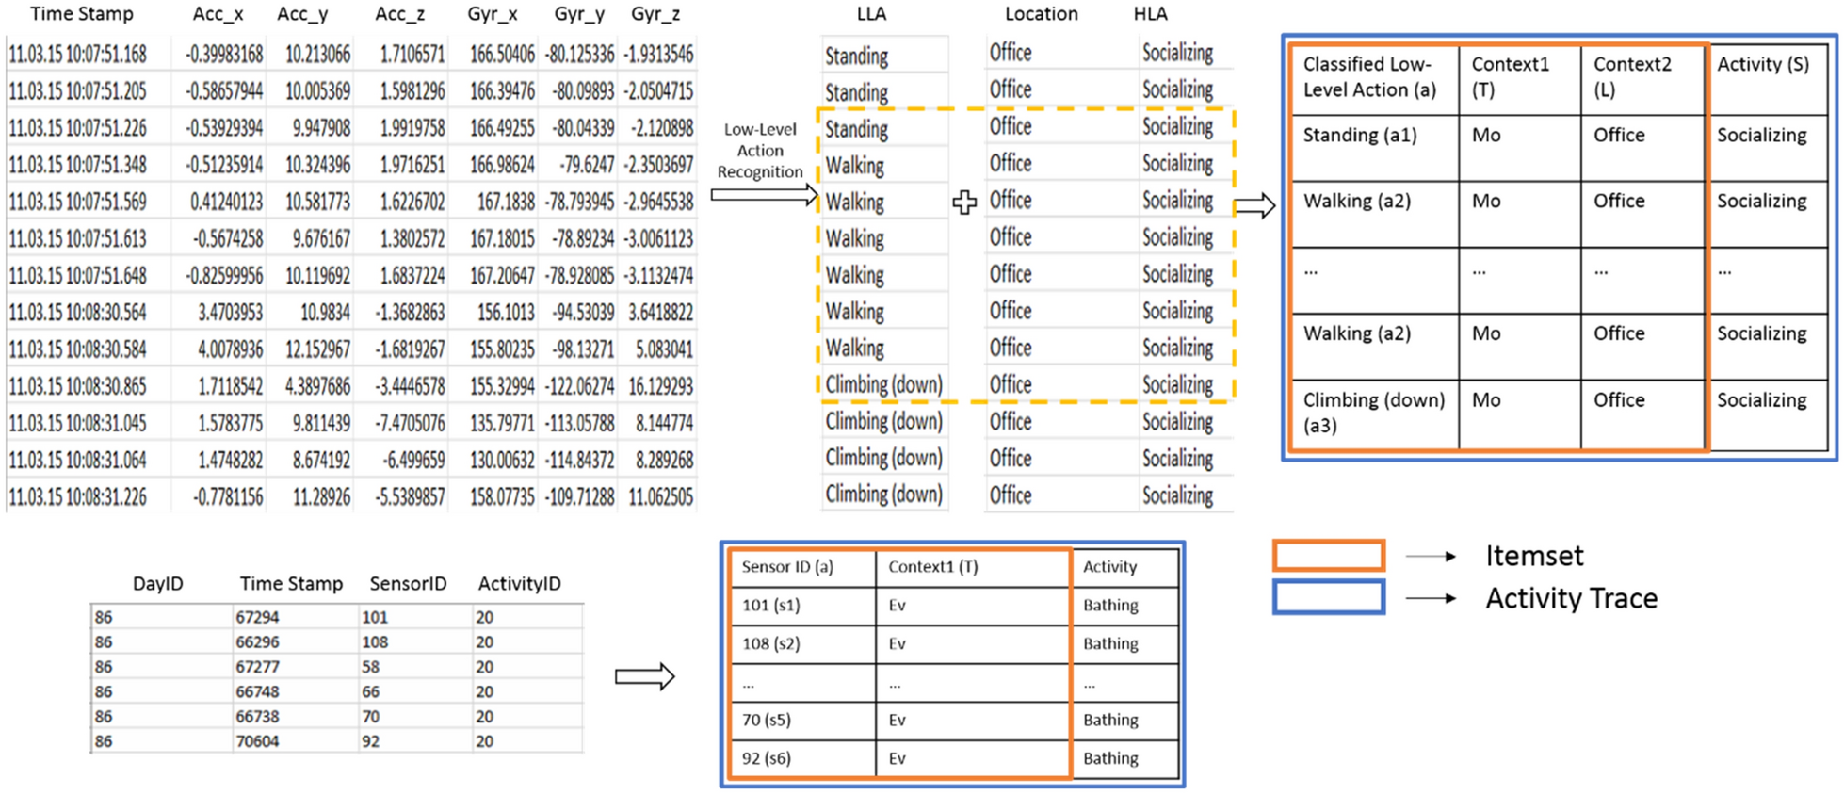Select the SensorID value 58
1844x795 pixels.
click(371, 667)
